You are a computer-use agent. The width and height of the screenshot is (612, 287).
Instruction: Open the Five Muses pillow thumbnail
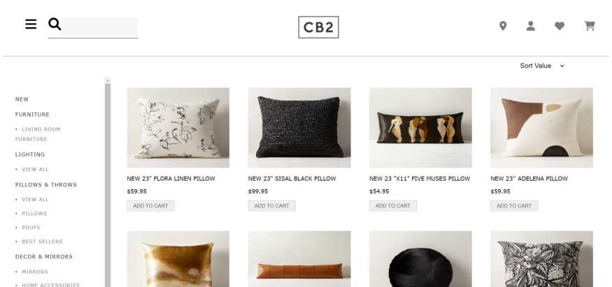click(420, 127)
